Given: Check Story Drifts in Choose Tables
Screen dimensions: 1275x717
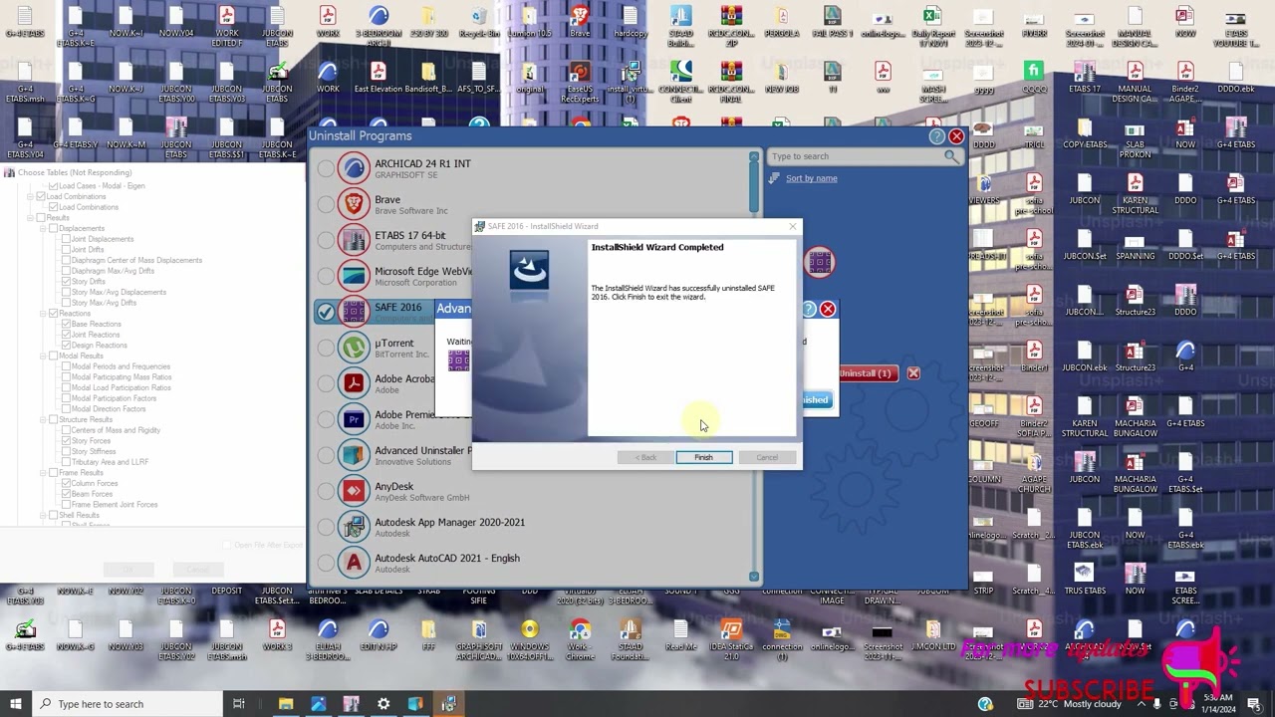Looking at the screenshot, I should pyautogui.click(x=66, y=282).
